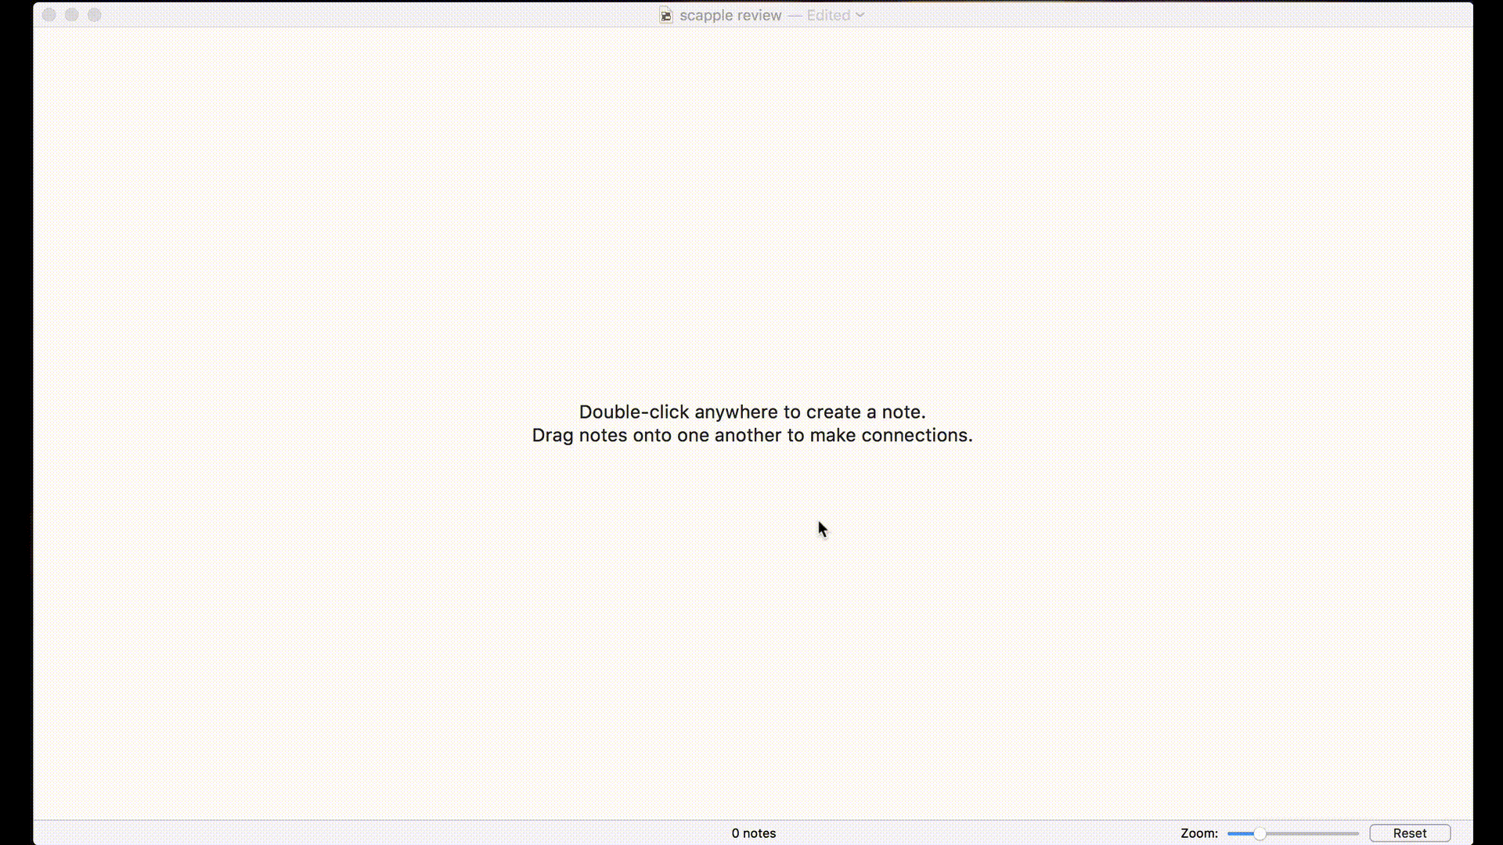Image resolution: width=1503 pixels, height=845 pixels.
Task: Click the "Drag notes onto one another" hint line
Action: pyautogui.click(x=751, y=435)
